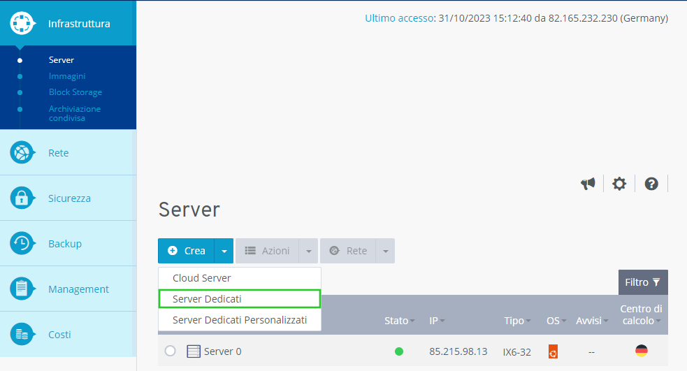Click the Costi coins icon

(22, 334)
